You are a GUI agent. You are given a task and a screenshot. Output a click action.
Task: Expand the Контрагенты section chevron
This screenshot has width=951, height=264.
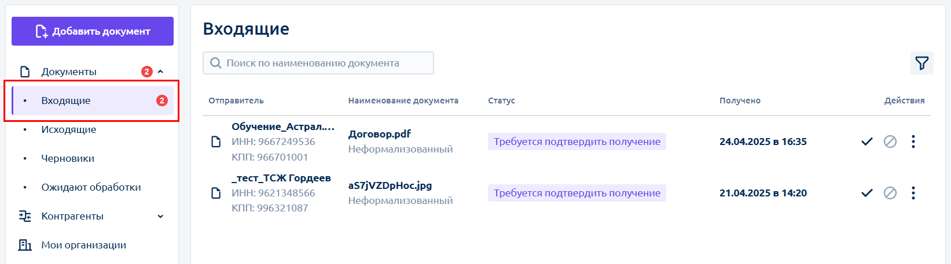[x=160, y=216]
